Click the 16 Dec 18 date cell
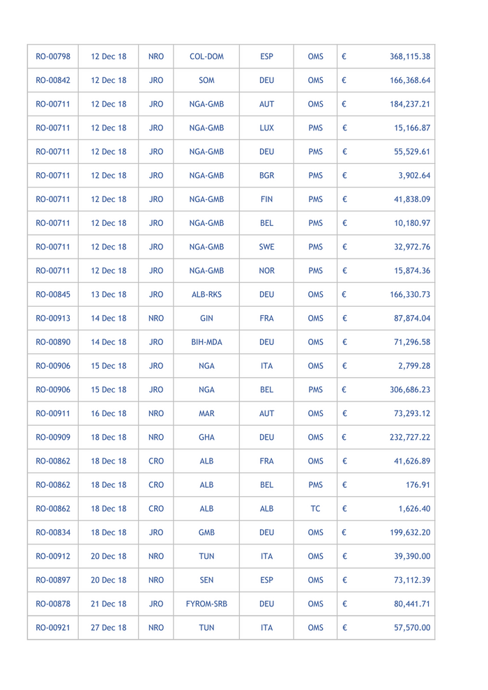This screenshot has height=690, width=488. [109, 413]
